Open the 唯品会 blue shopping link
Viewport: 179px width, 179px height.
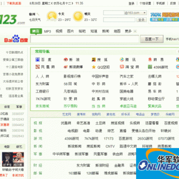pos(140,114)
